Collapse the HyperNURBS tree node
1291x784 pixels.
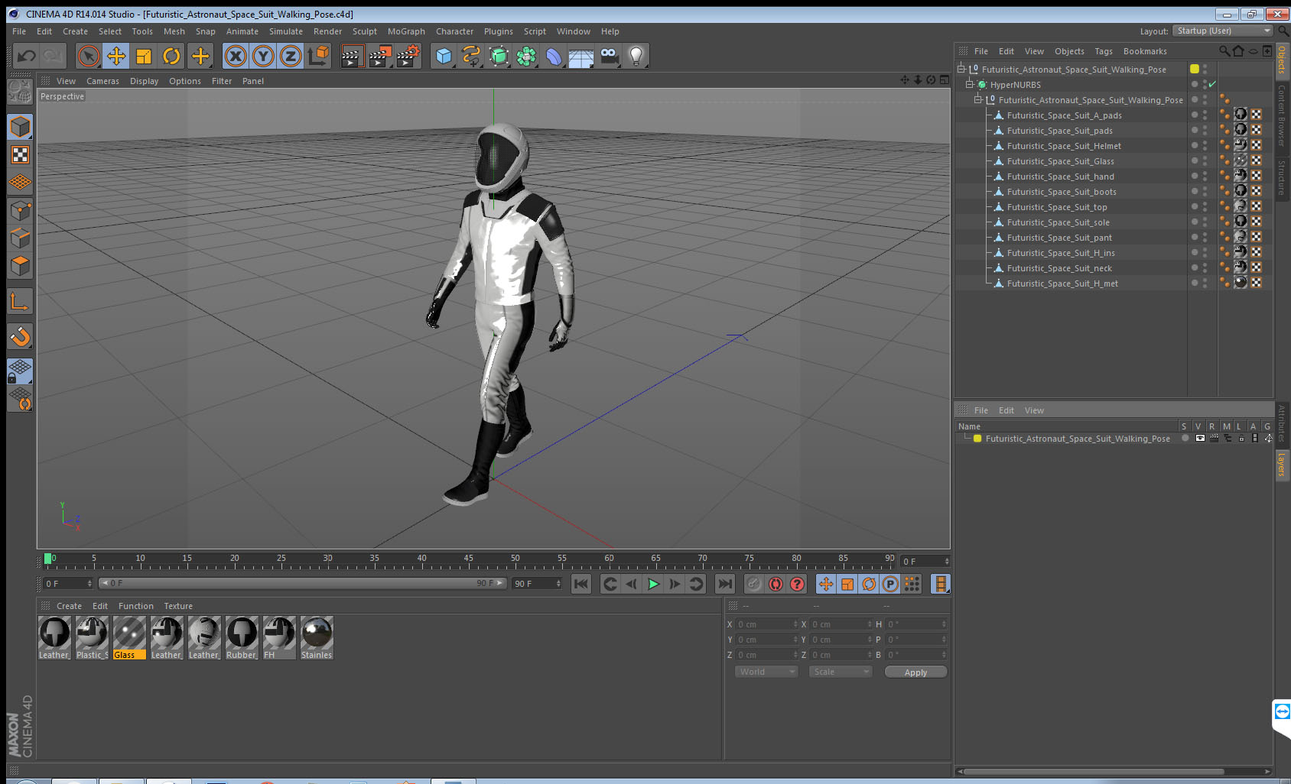pos(970,84)
